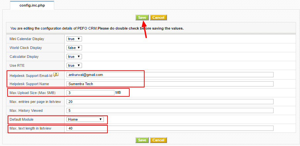This screenshot has width=300, height=146.
Task: Open the World Clock Display dropdown
Action: pos(74,48)
